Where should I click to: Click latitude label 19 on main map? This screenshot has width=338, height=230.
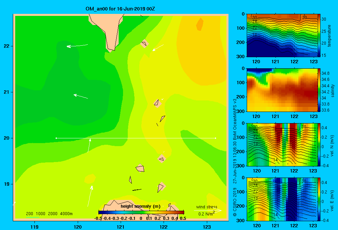click(7, 184)
